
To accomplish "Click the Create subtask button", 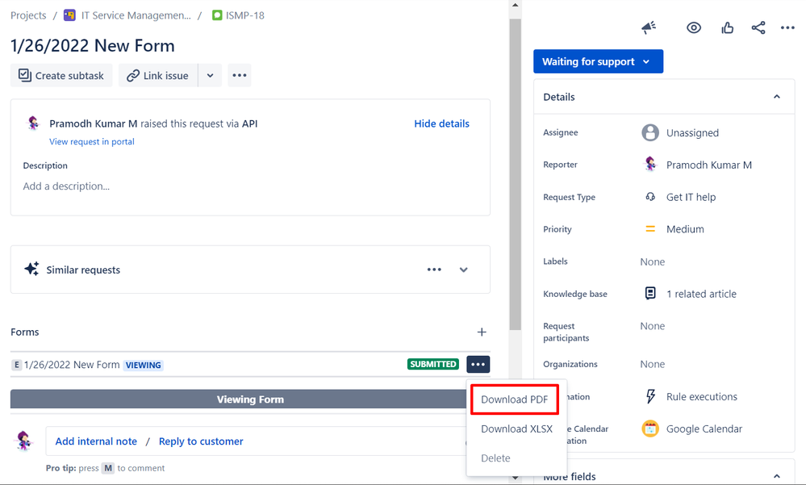I will pyautogui.click(x=61, y=75).
